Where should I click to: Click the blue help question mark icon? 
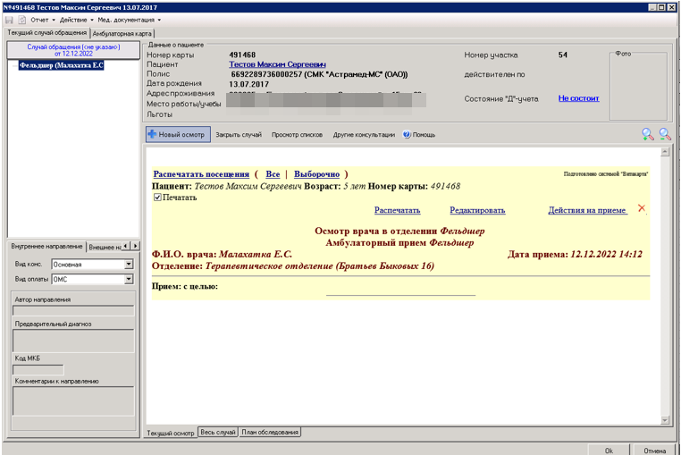(x=407, y=135)
